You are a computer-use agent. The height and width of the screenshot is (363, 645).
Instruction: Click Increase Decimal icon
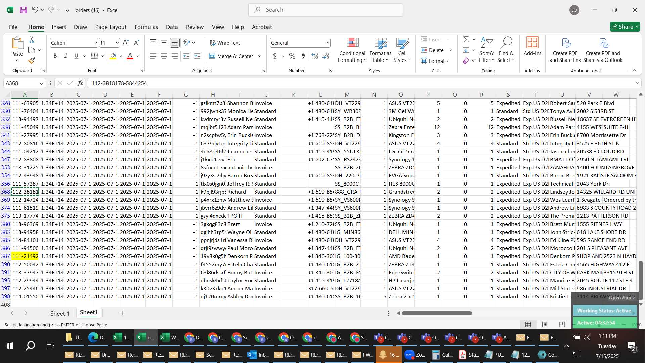pos(315,56)
